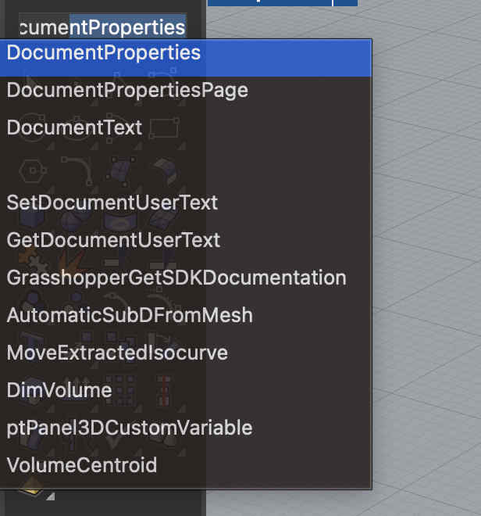Pick MoveExtractedIsocurve from the list
The image size is (481, 516).
tap(117, 353)
